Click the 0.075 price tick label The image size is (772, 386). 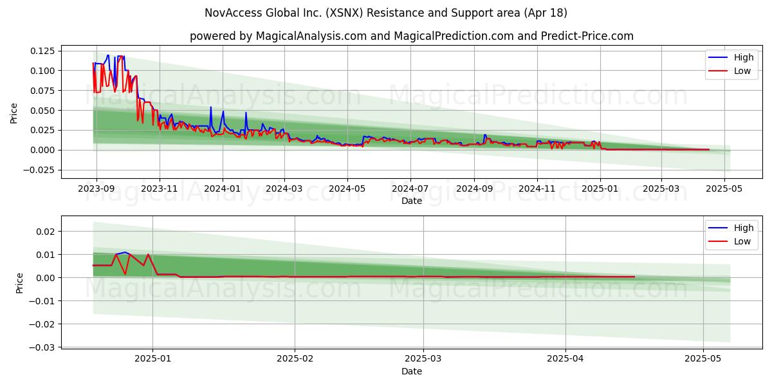point(44,90)
